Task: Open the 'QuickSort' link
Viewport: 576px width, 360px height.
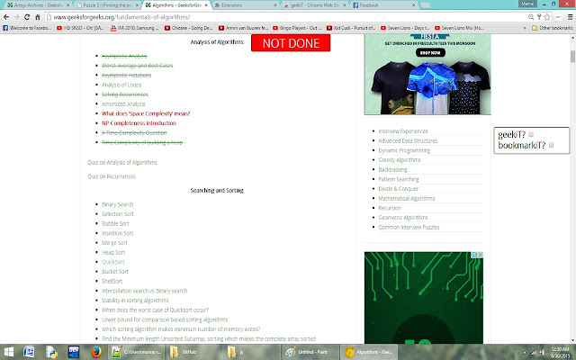Action: click(x=112, y=262)
